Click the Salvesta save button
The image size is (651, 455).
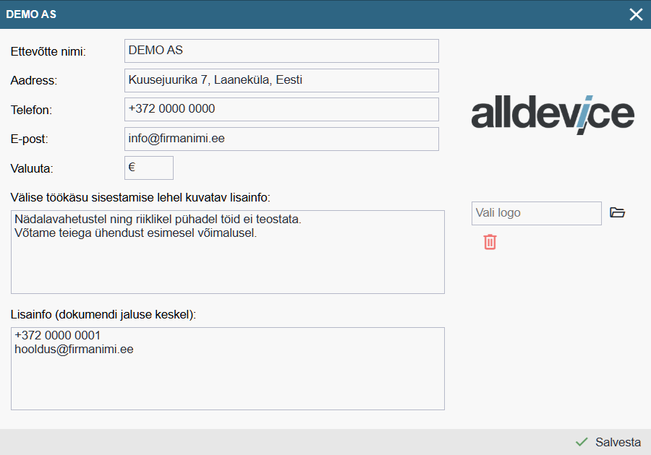[x=608, y=442]
